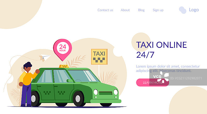Click the yellow taxi roof light
The image size is (207, 114).
(x=64, y=66)
